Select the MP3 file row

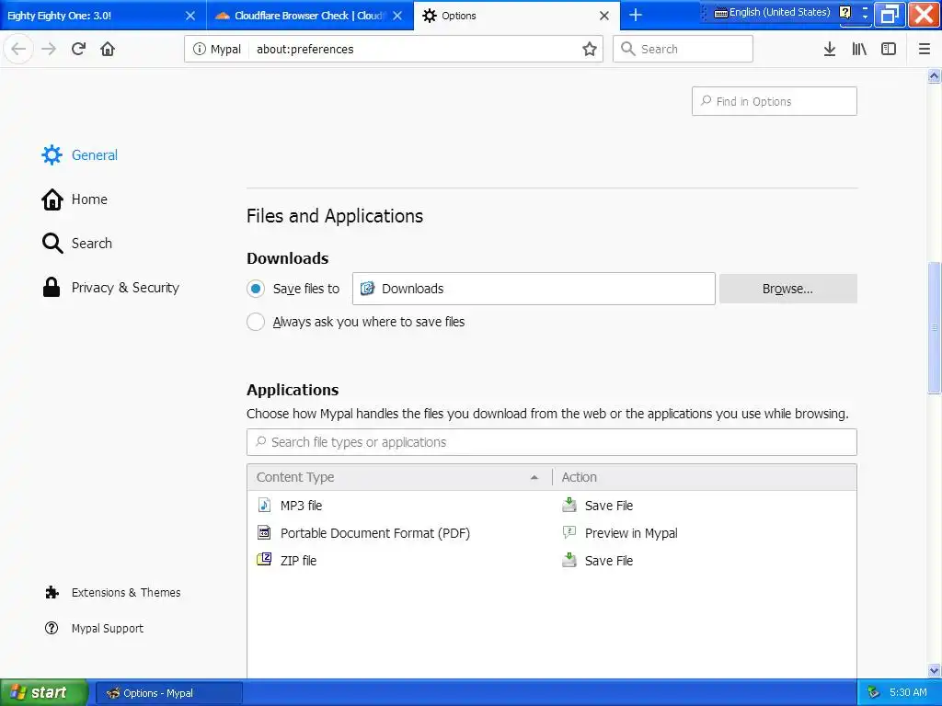tap(552, 506)
